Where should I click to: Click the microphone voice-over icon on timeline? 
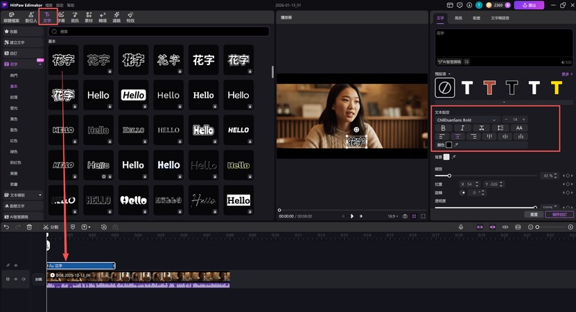point(460,227)
